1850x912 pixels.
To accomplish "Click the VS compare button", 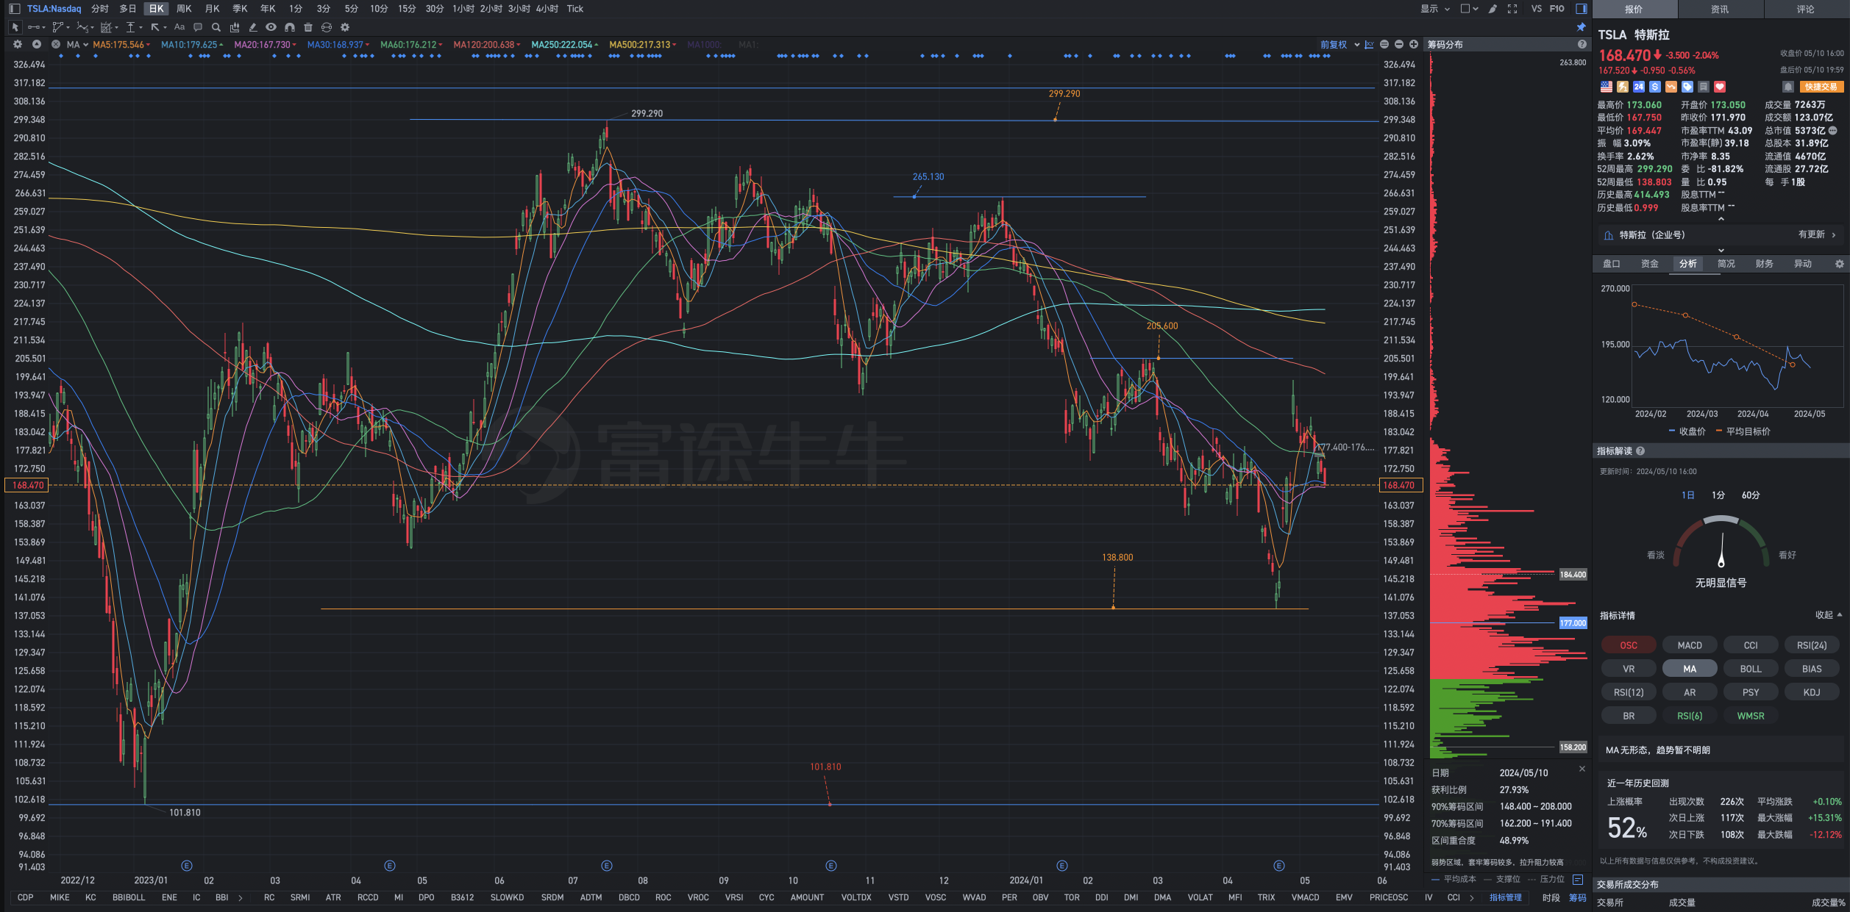I will (1537, 9).
